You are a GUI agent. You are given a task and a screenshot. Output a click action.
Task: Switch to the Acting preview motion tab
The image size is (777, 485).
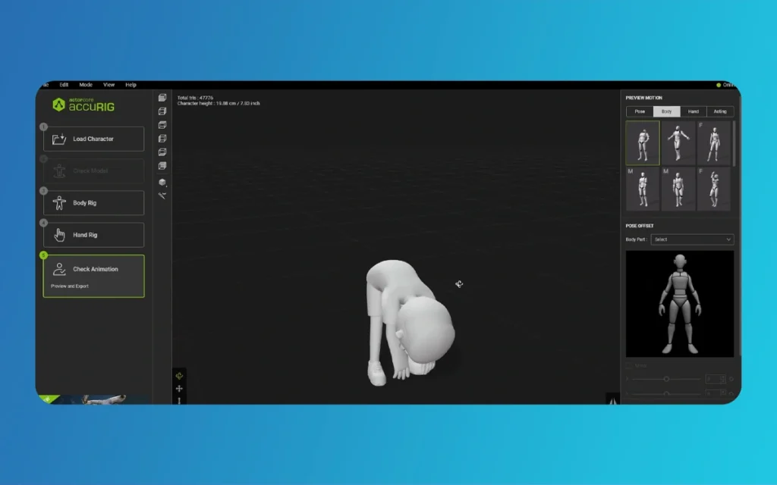point(720,111)
